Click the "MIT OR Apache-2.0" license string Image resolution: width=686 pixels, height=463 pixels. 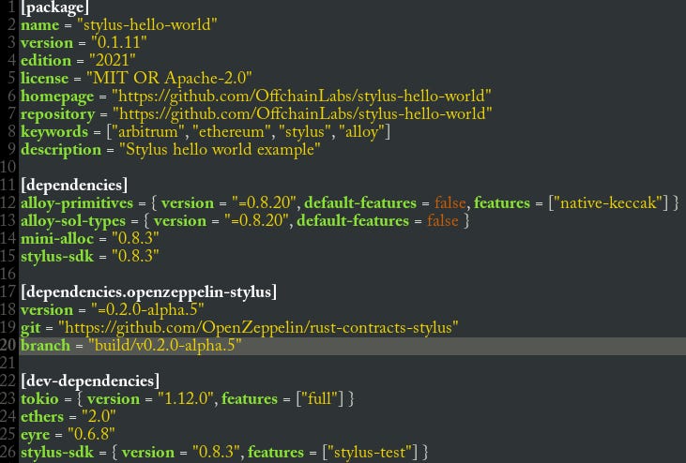tap(169, 78)
